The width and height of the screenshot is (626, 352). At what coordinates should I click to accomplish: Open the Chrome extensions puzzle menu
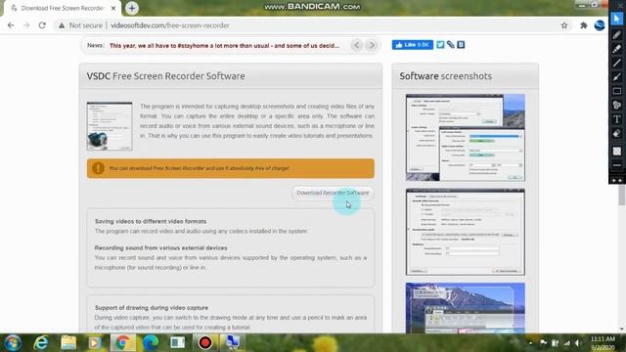coord(584,25)
